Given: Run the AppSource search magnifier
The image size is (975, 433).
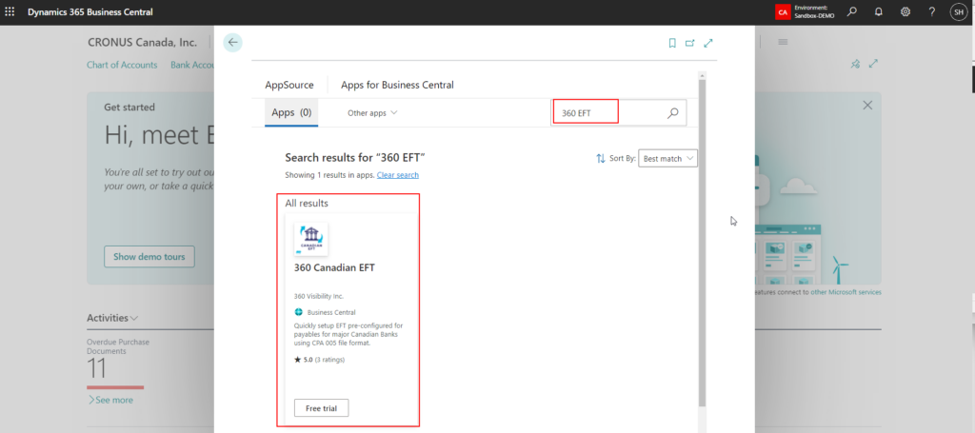Looking at the screenshot, I should pos(673,113).
